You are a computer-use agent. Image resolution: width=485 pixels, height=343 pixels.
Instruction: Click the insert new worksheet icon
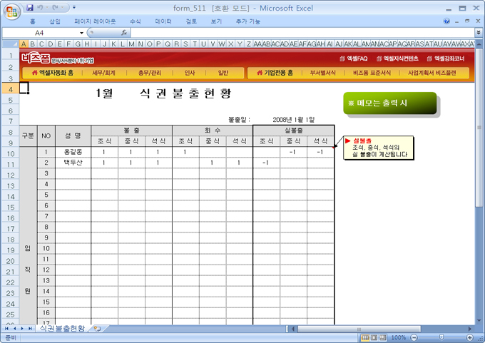click(x=96, y=329)
